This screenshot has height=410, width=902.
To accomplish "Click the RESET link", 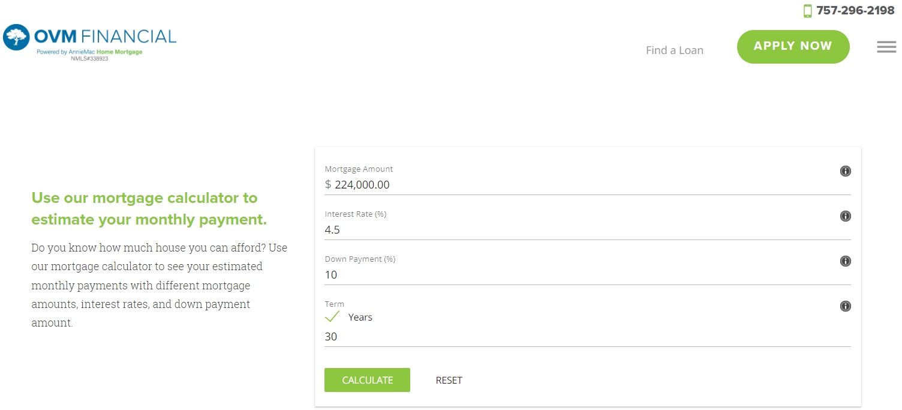I will point(449,380).
